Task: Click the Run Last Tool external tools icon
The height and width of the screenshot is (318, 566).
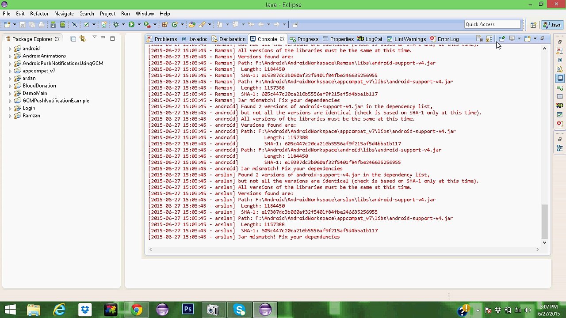Action: pyautogui.click(x=147, y=24)
